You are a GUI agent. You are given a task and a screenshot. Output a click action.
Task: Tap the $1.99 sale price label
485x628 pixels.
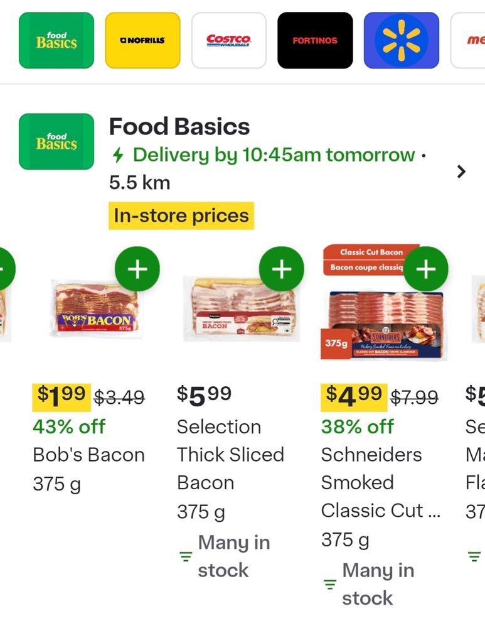[x=61, y=395]
